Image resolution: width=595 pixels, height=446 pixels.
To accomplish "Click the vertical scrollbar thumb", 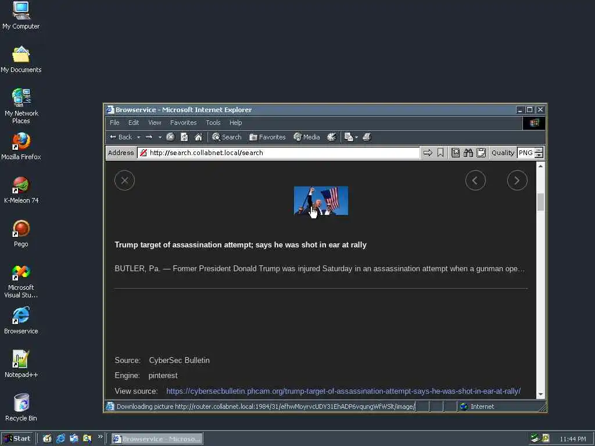I will pyautogui.click(x=540, y=202).
